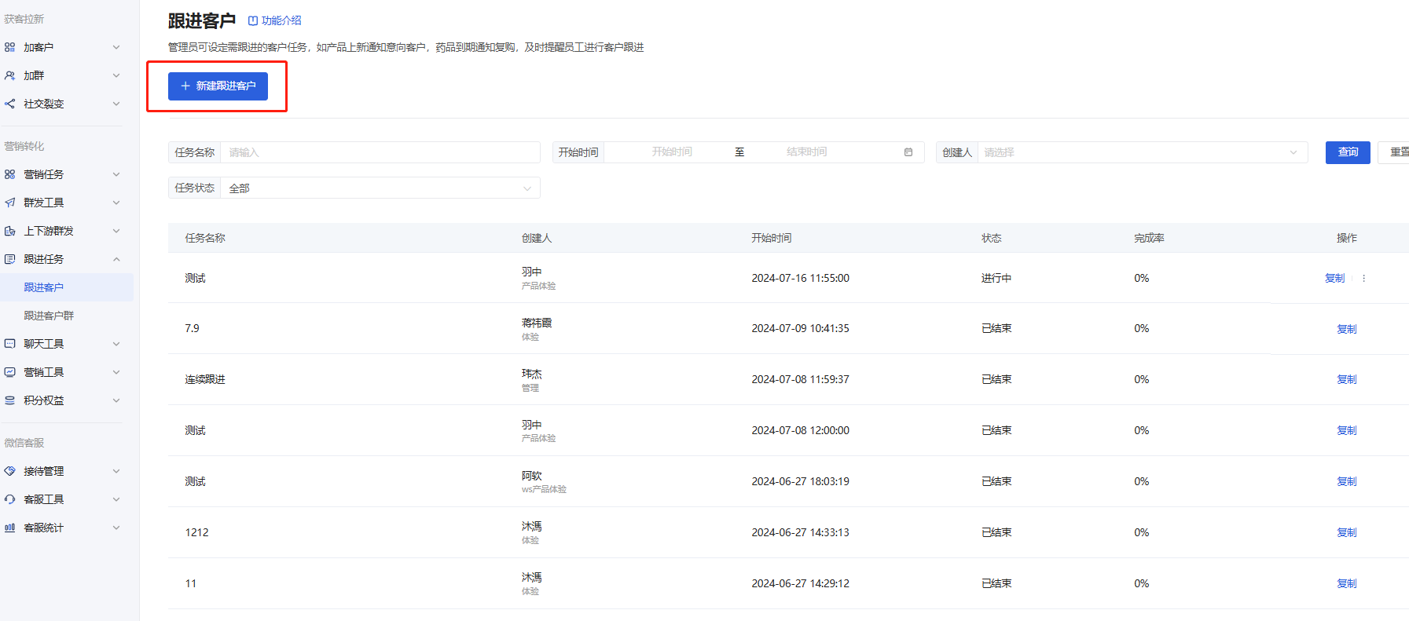Click 复制 for the 连续跟进 task
The image size is (1409, 621).
pyautogui.click(x=1347, y=379)
